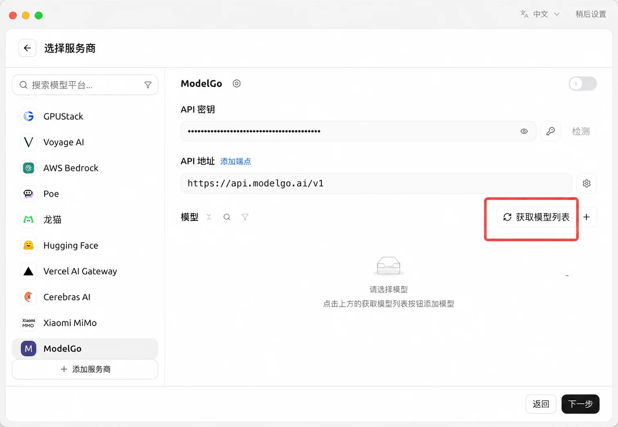Screen dimensions: 618x427
Task: Click the 选择服务商 page title
Action: pyautogui.click(x=70, y=48)
